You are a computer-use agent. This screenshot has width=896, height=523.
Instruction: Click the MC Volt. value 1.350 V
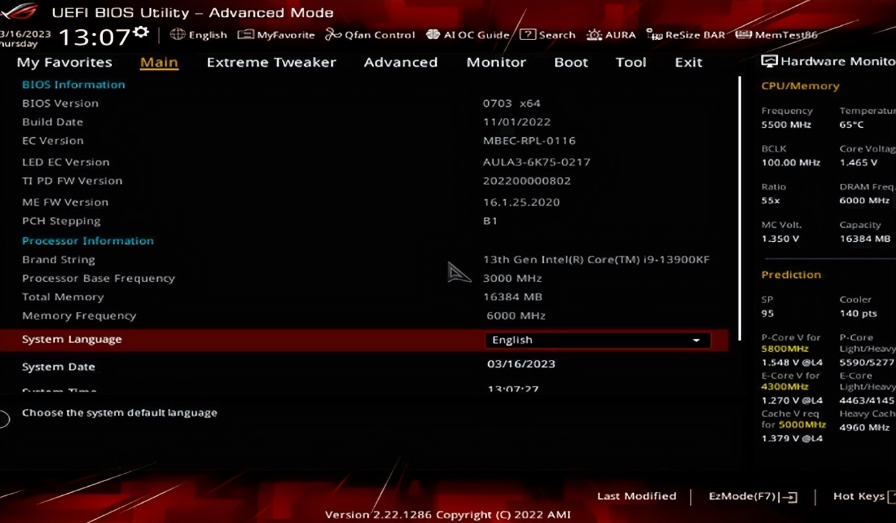[x=780, y=238]
